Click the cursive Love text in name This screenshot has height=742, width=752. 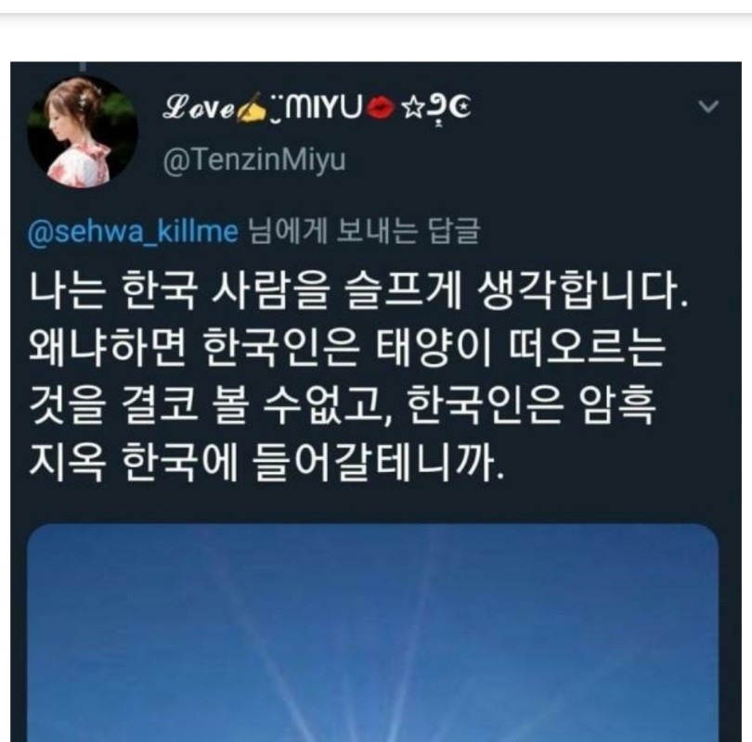point(199,108)
